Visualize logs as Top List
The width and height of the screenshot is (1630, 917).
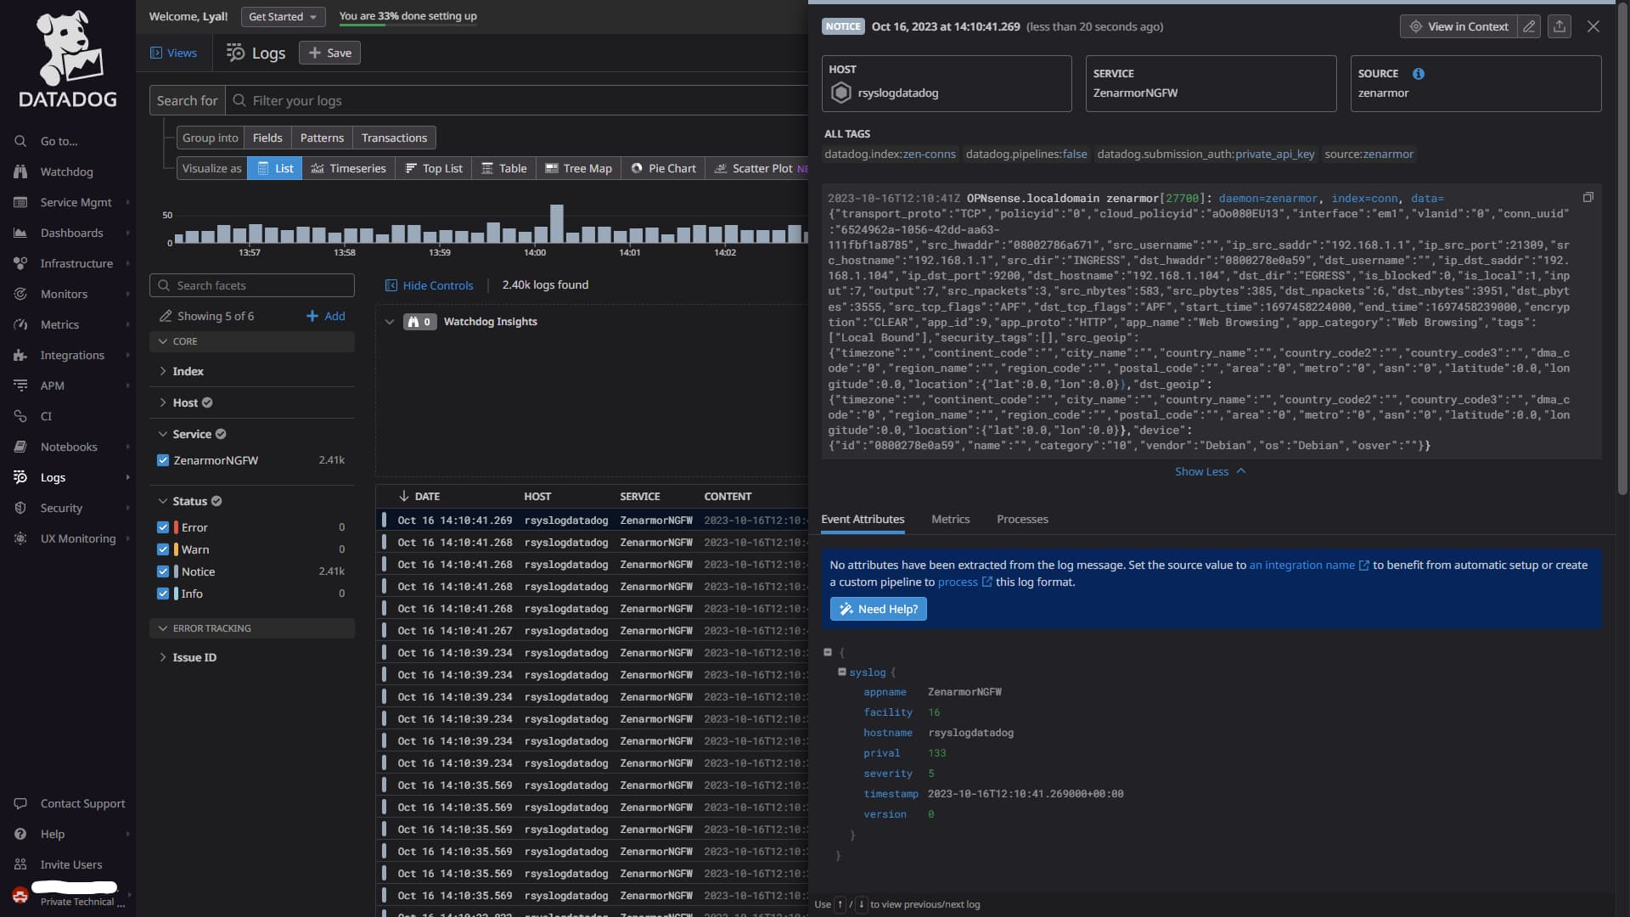click(434, 168)
